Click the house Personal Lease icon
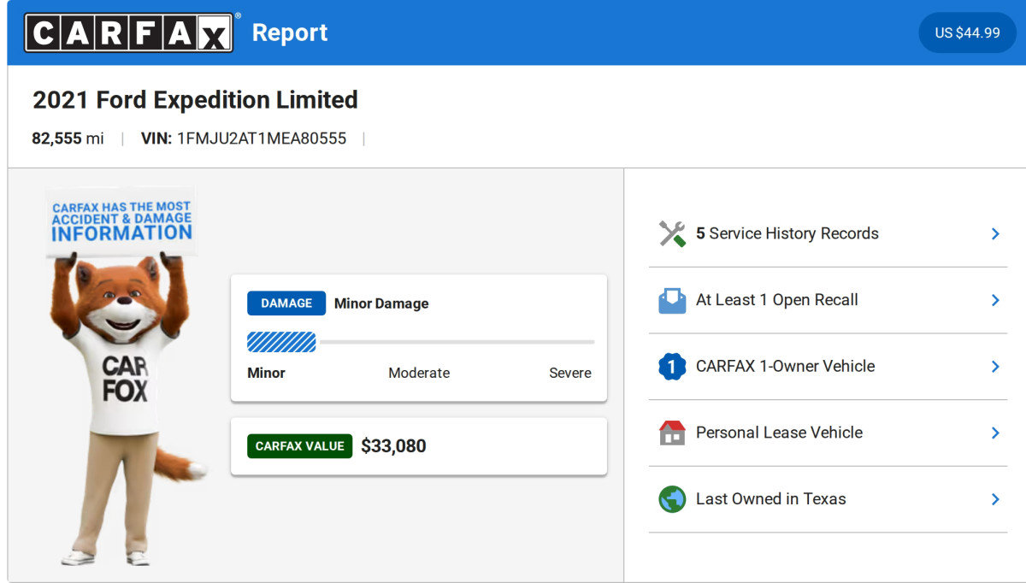Screen dimensions: 1026x583 point(672,433)
